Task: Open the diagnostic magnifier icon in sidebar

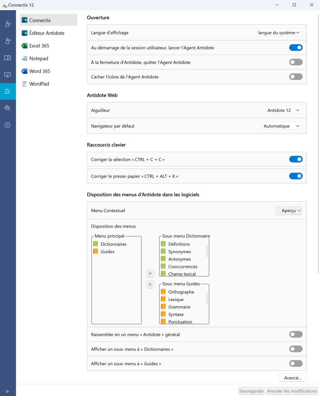Action: click(x=8, y=108)
